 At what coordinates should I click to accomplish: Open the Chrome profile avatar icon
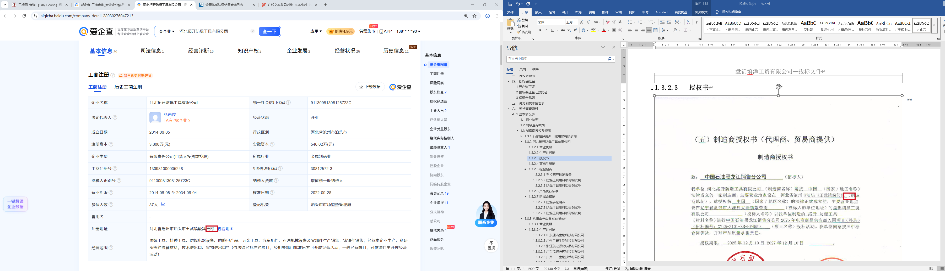point(488,16)
